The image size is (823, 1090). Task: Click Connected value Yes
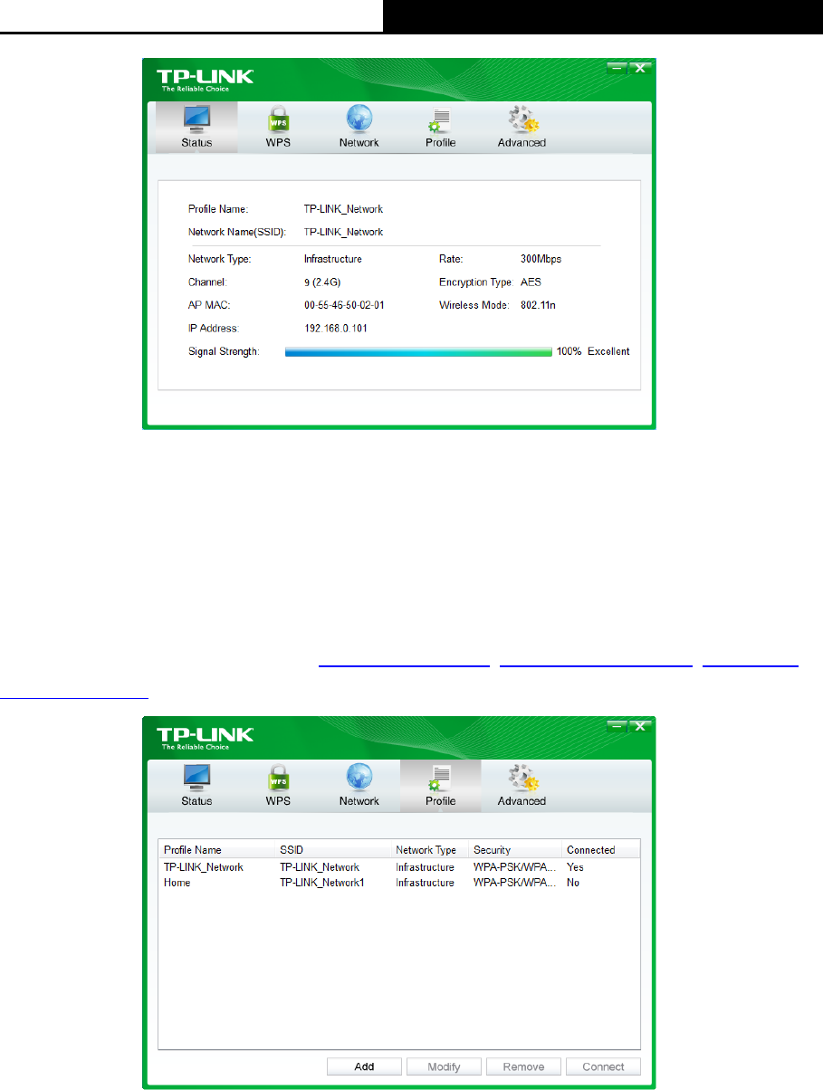[x=575, y=867]
